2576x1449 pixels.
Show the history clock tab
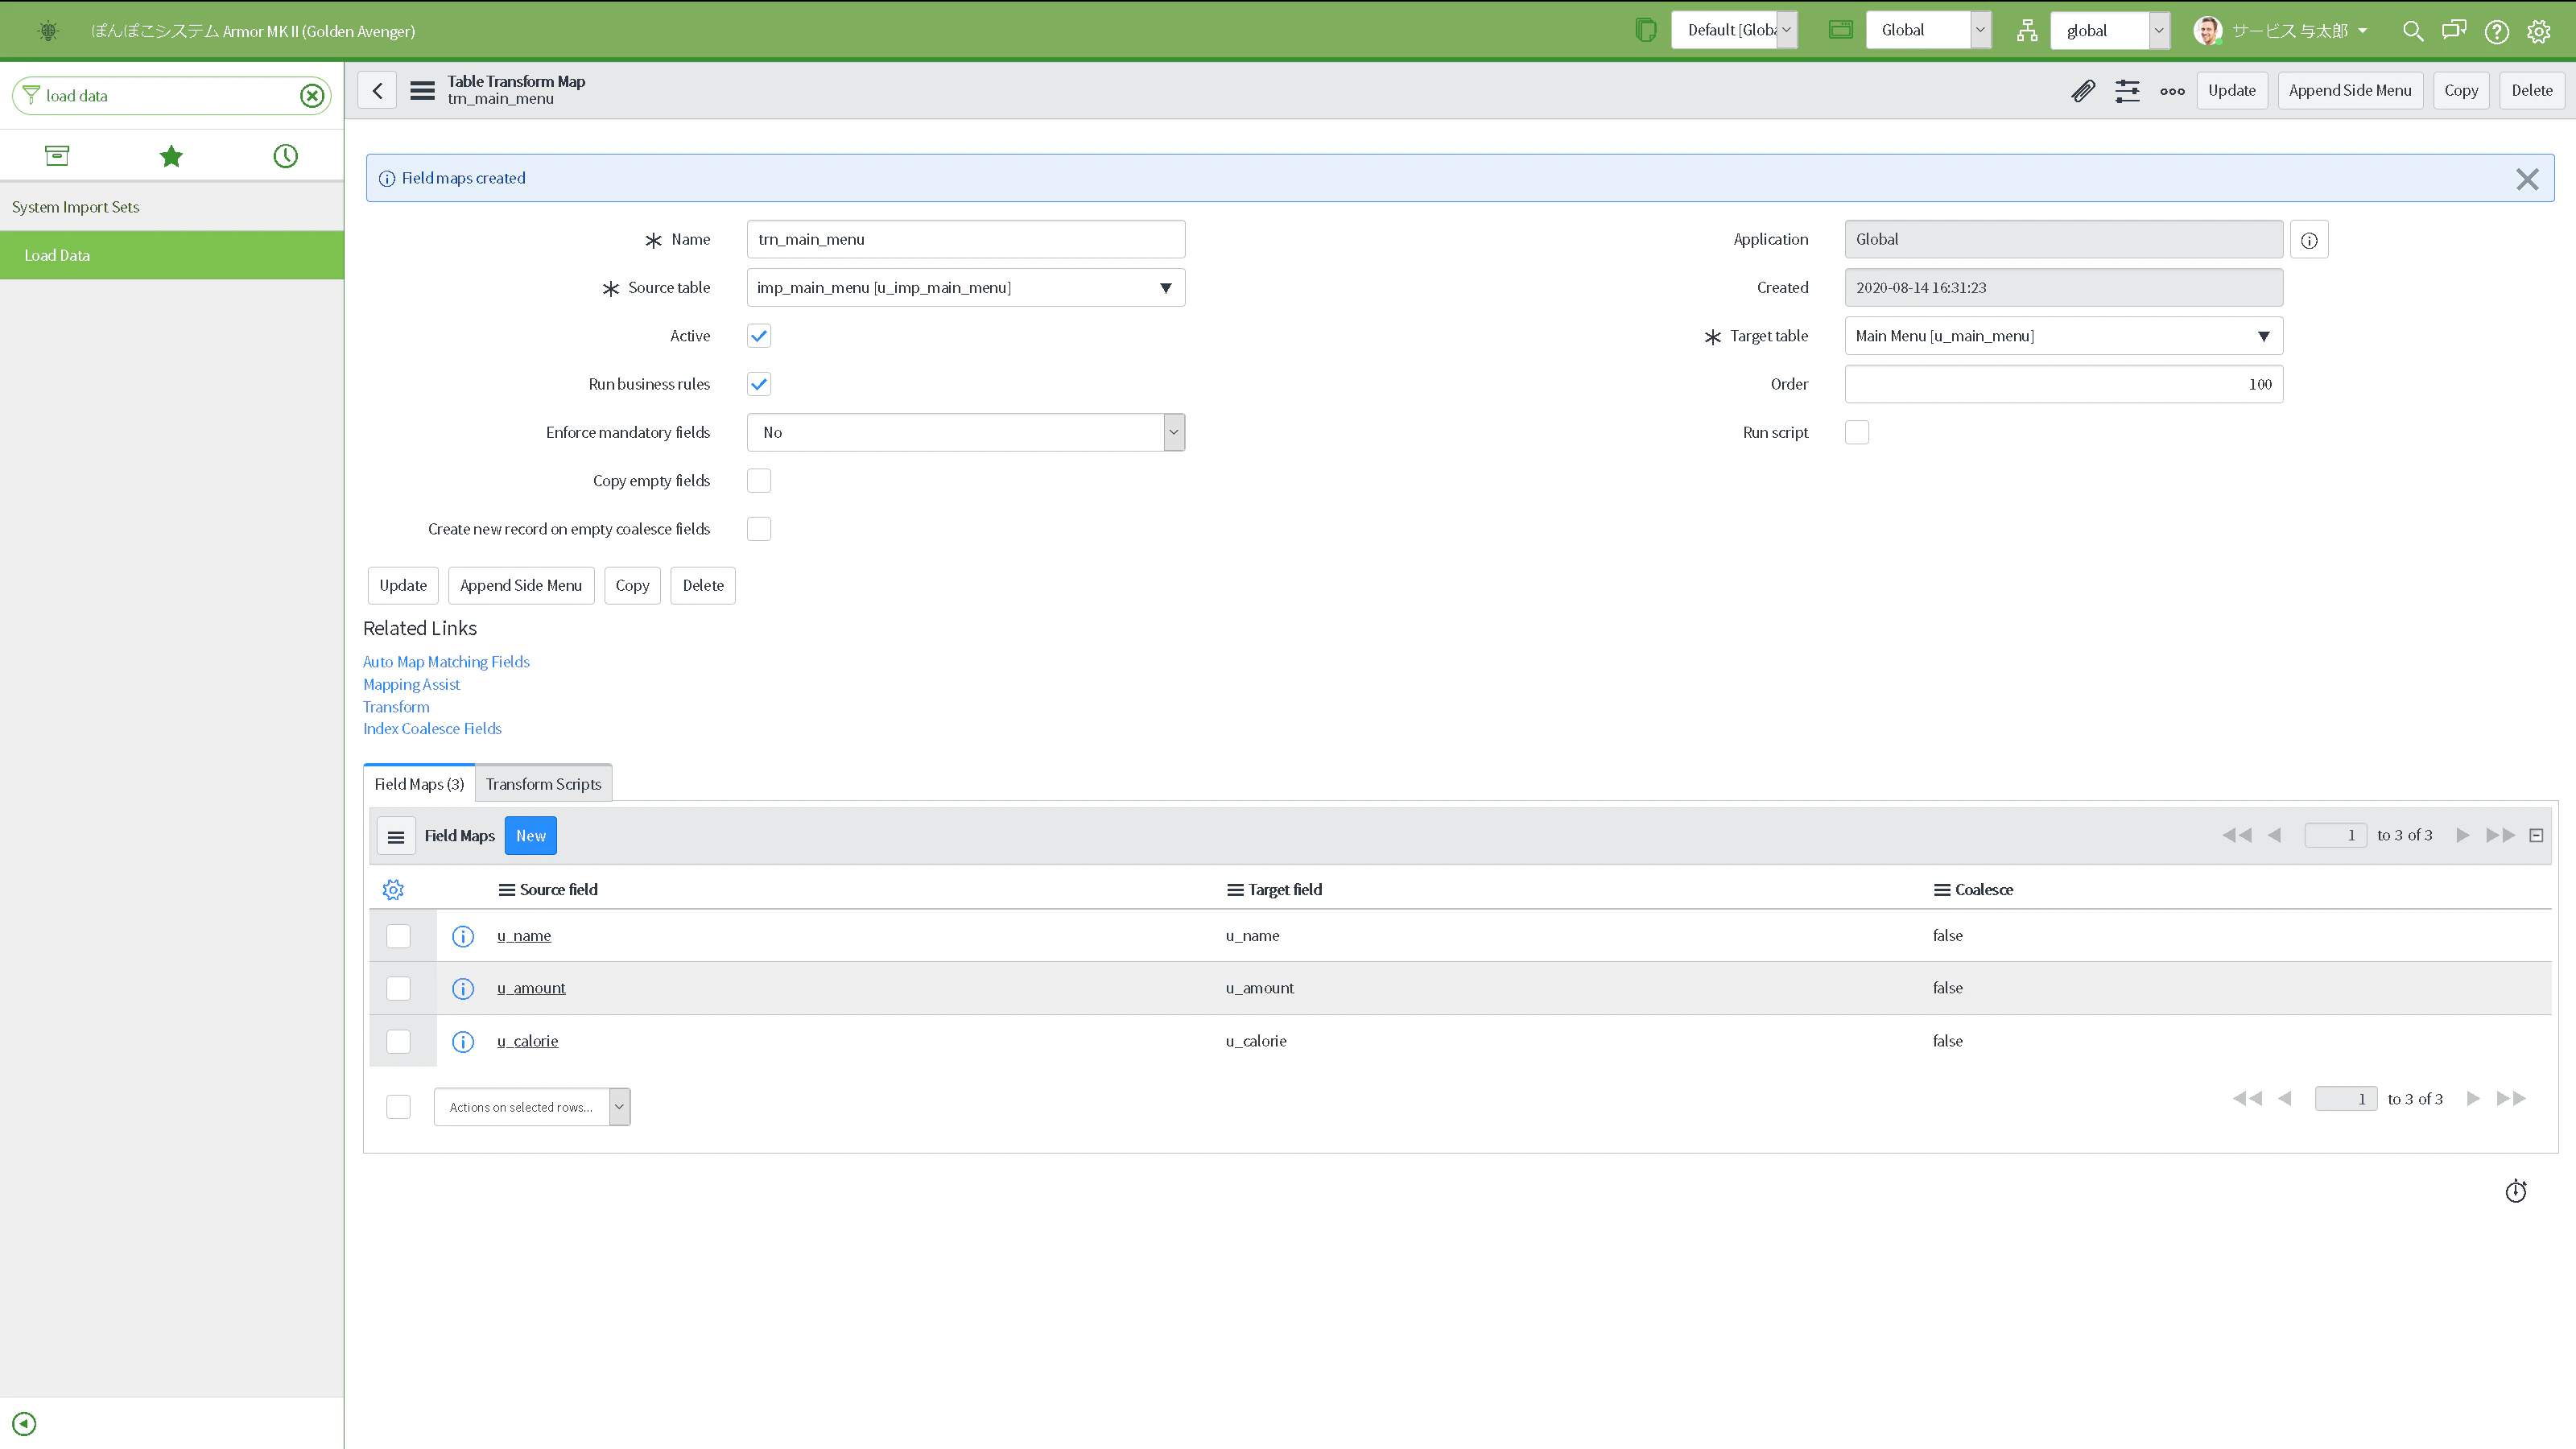tap(286, 156)
